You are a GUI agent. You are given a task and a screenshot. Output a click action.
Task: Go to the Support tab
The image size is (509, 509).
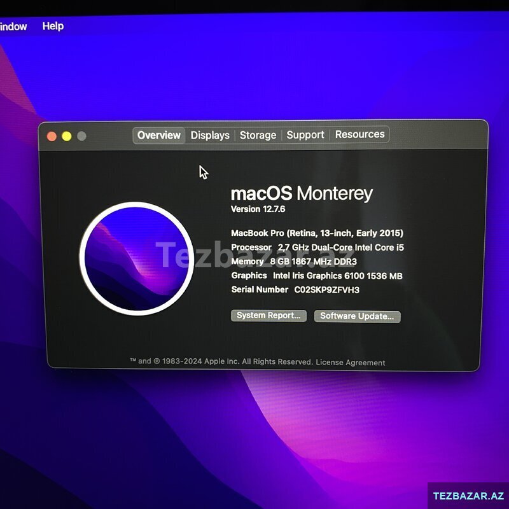[305, 135]
